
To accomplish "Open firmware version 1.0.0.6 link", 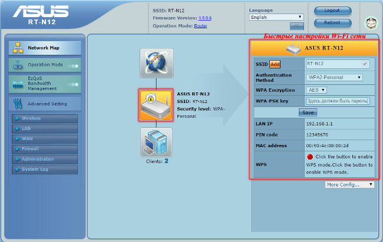I will coord(205,18).
